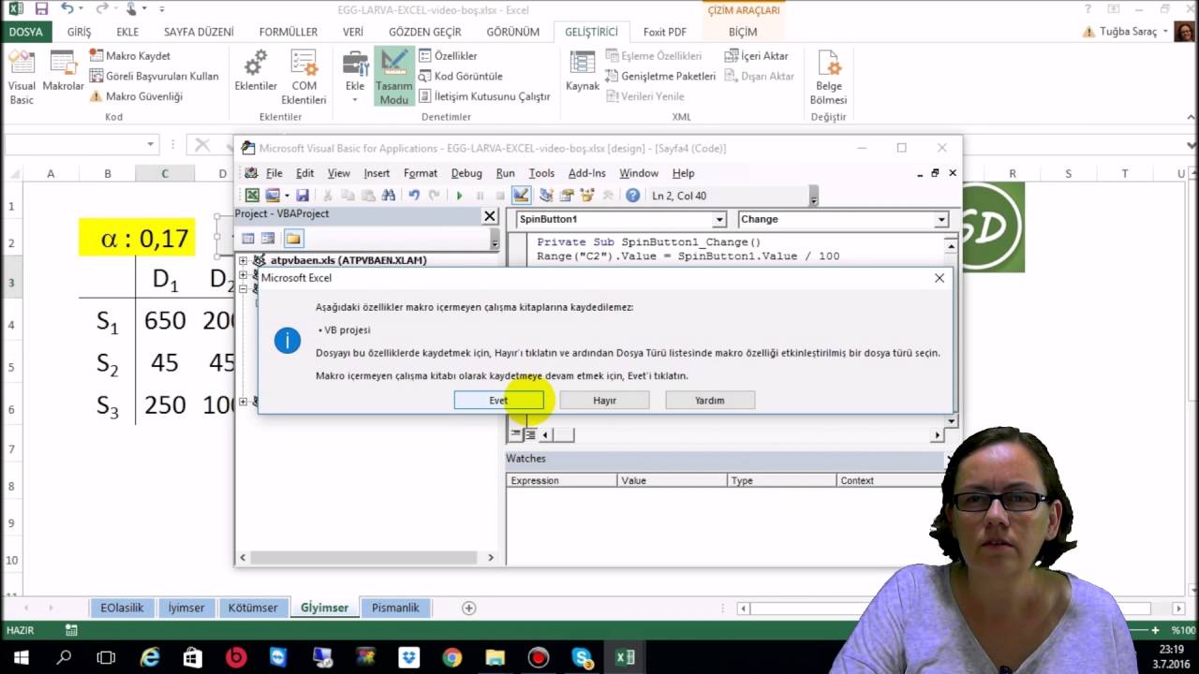This screenshot has height=674, width=1199.
Task: Click Hayır in the Excel dialog
Action: point(604,400)
